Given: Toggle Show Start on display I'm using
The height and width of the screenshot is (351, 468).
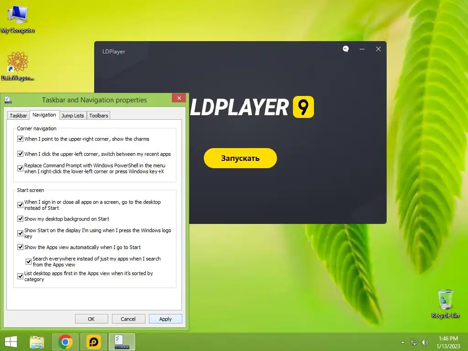Looking at the screenshot, I should pos(20,234).
